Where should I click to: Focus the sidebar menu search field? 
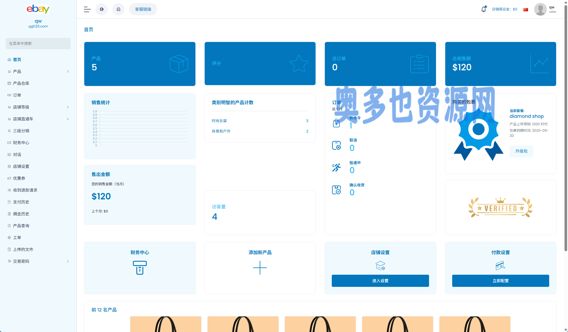tap(38, 43)
